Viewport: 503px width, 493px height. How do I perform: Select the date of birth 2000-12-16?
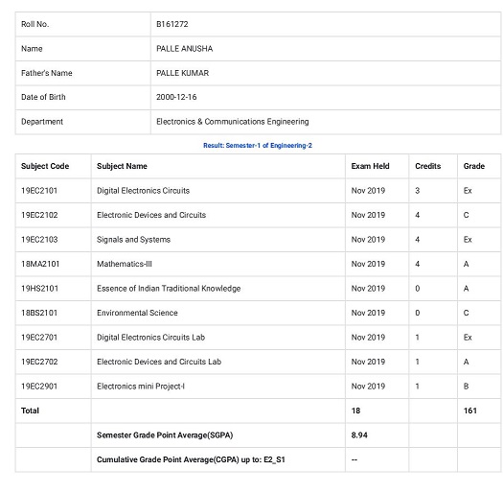[x=176, y=97]
